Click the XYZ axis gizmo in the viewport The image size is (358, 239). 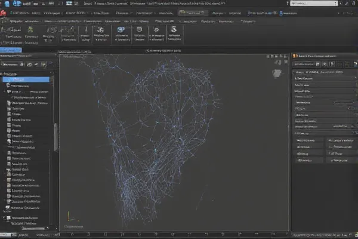(69, 219)
